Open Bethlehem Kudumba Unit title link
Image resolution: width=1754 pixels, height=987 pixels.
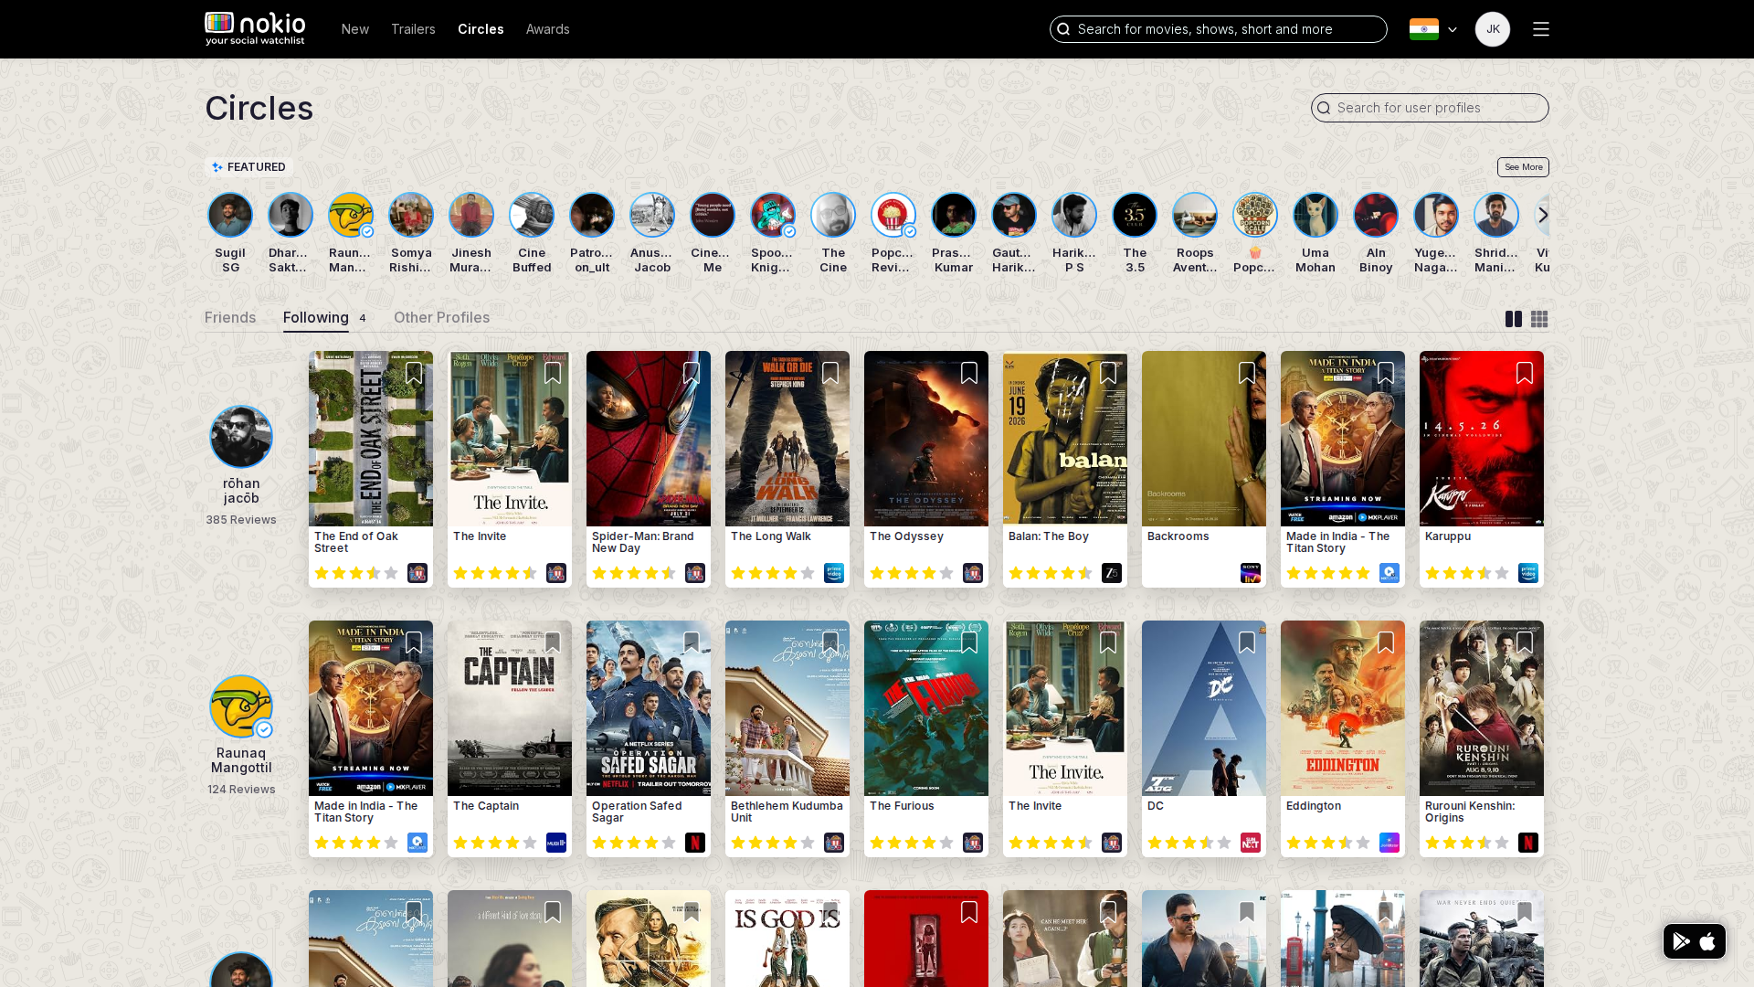[x=787, y=812]
